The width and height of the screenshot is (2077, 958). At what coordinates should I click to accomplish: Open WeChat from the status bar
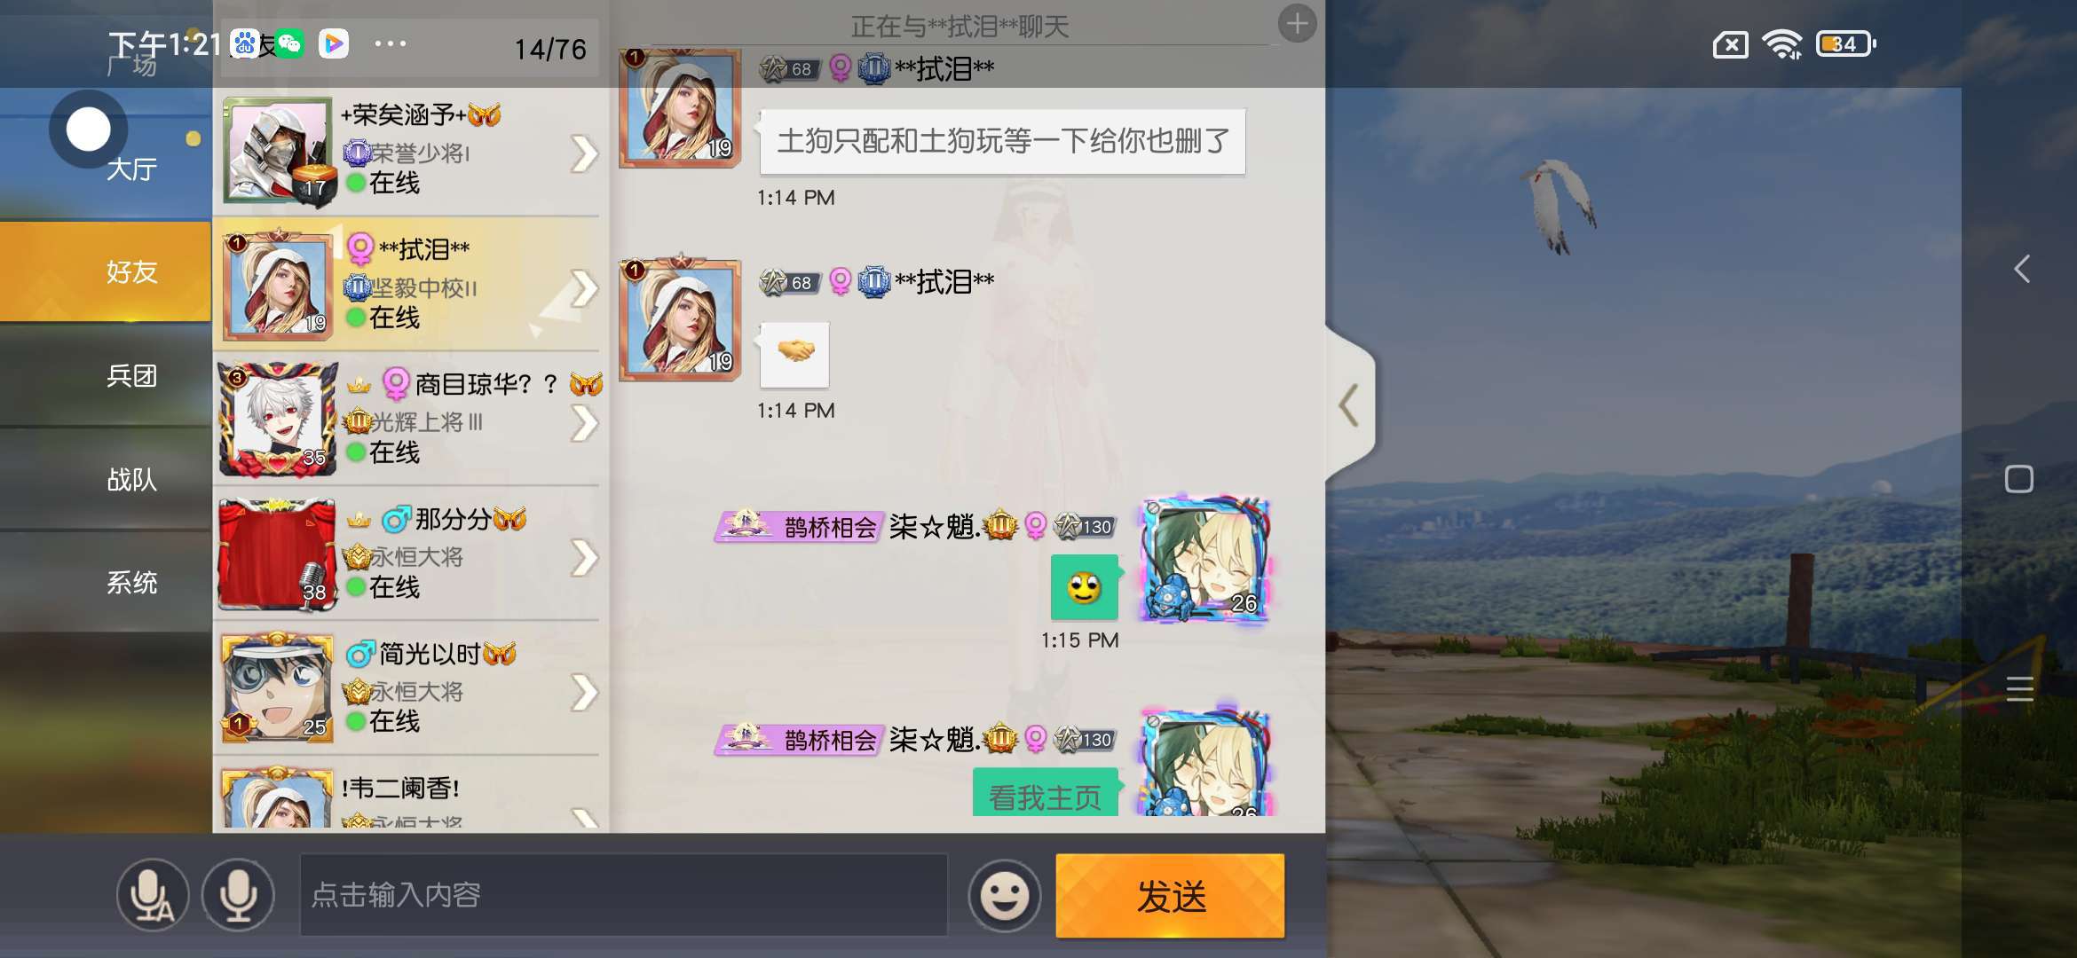(x=289, y=43)
